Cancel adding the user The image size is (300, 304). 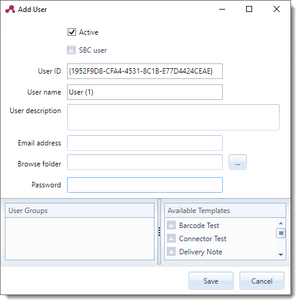(x=262, y=281)
